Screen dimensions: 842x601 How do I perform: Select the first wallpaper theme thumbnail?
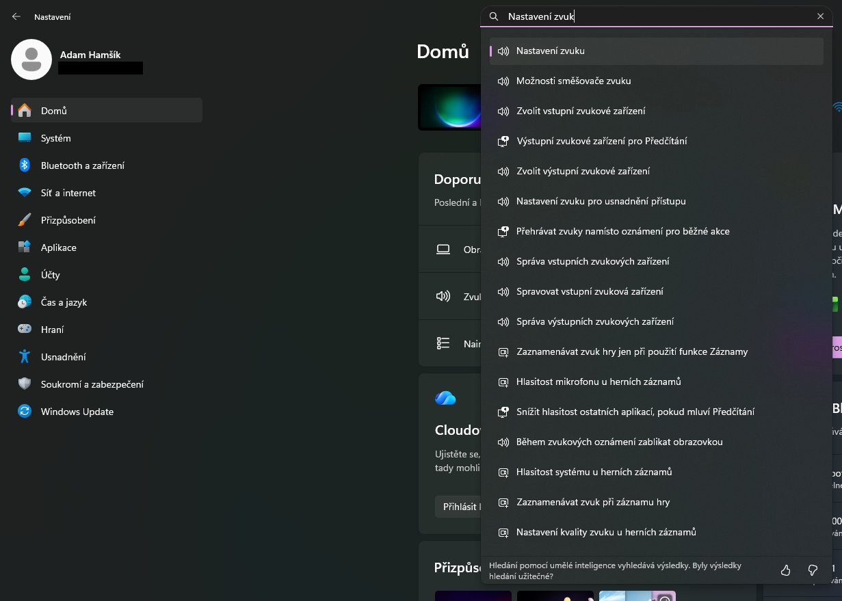point(473,596)
